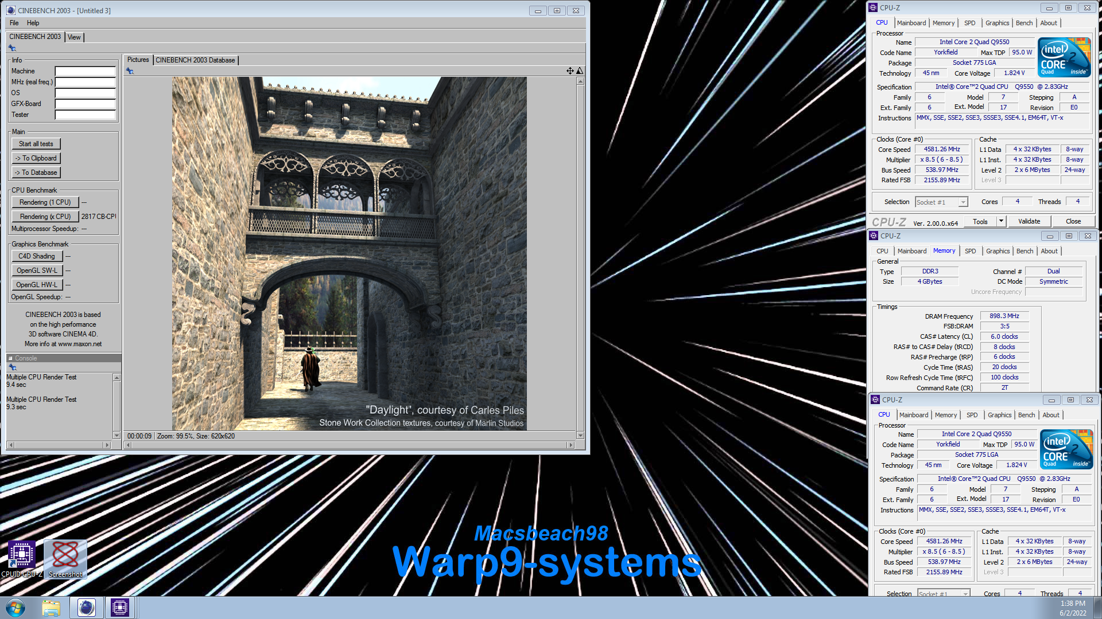Open Windows Explorer from the taskbar
This screenshot has width=1102, height=619.
coord(51,608)
